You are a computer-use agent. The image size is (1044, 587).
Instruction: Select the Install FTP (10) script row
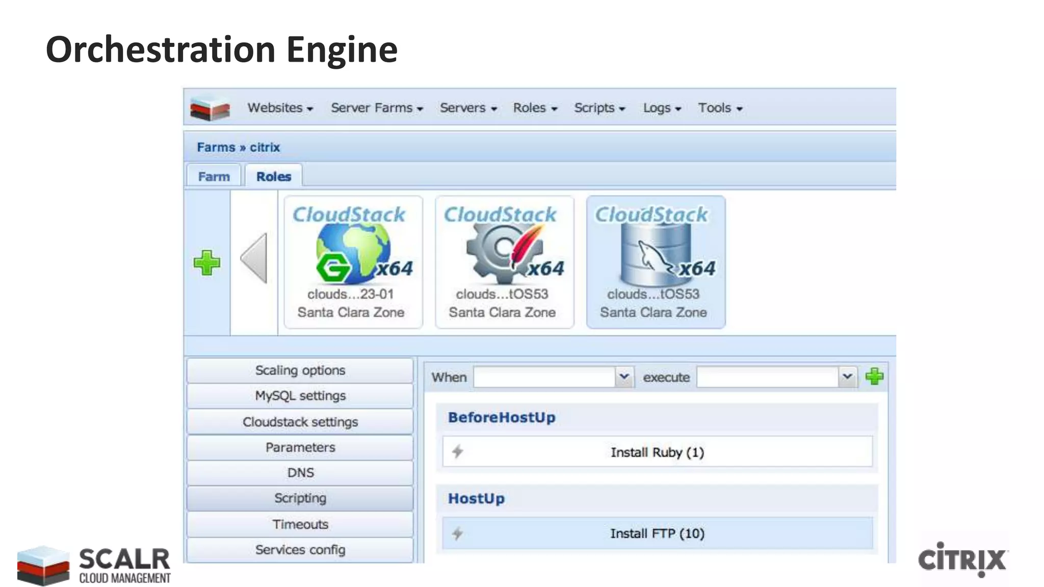(x=658, y=533)
